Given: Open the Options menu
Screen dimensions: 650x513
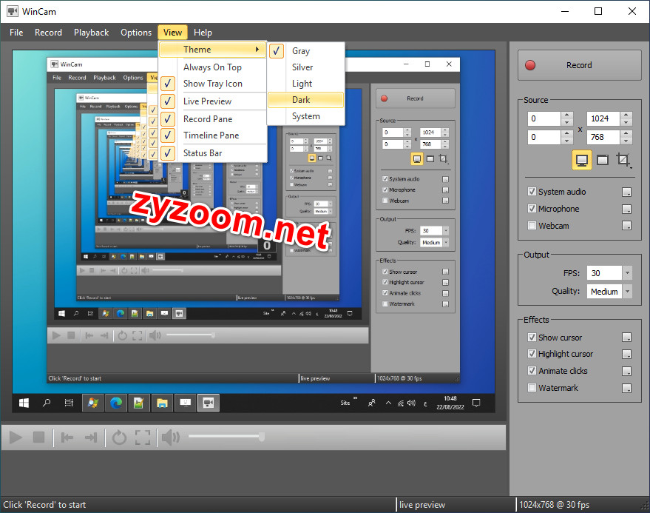Looking at the screenshot, I should coord(136,33).
